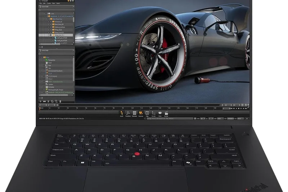The image size is (288, 192).
Task: Open the lower Scene Graph dropdown
Action: tap(57, 50)
